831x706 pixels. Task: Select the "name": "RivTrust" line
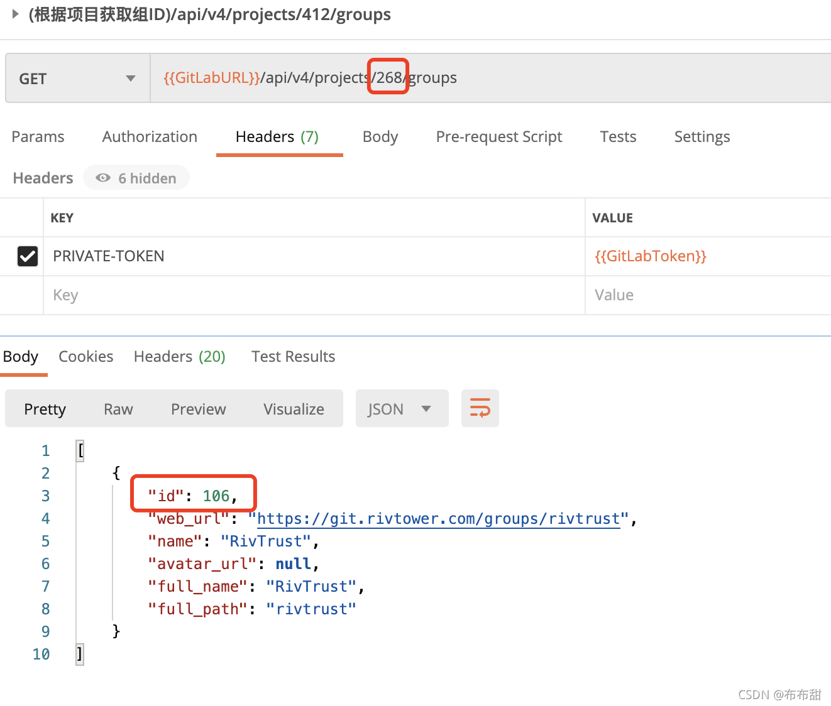[234, 541]
